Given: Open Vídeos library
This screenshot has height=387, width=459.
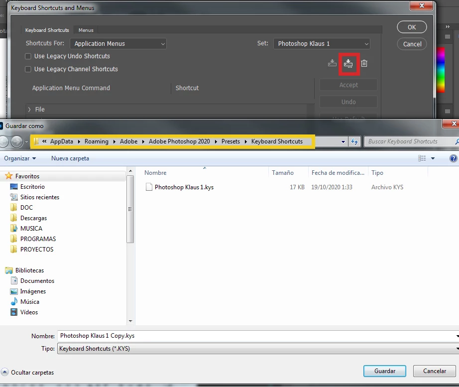Looking at the screenshot, I should tap(29, 312).
